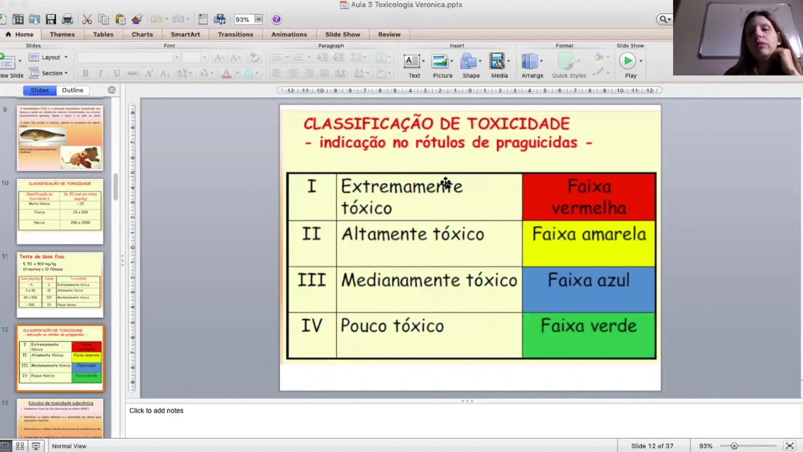Click the Strikethrough ABC button
This screenshot has width=803, height=452.
tap(132, 73)
